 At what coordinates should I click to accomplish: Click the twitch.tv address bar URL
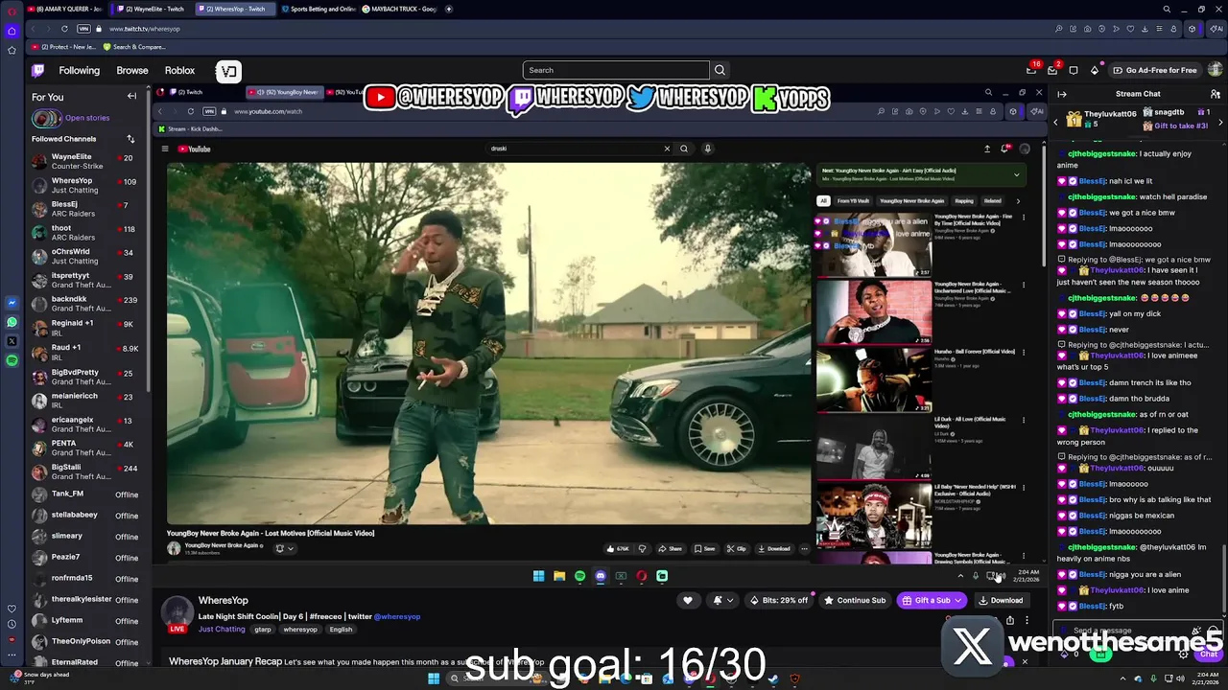pyautogui.click(x=145, y=29)
